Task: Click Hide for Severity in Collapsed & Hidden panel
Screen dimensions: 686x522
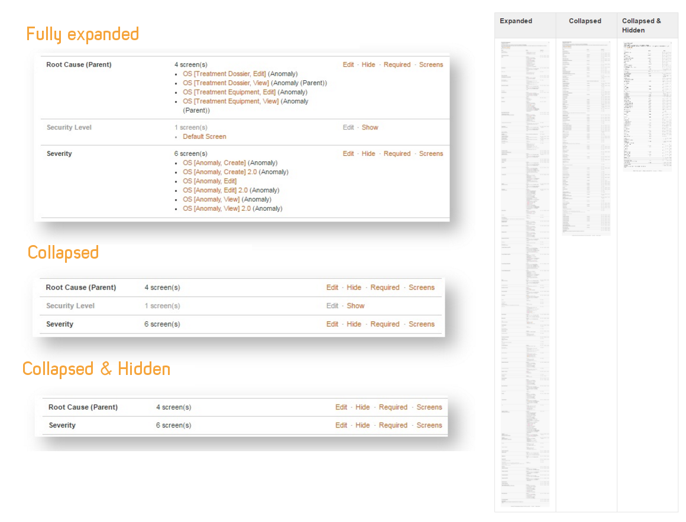Action: click(363, 425)
